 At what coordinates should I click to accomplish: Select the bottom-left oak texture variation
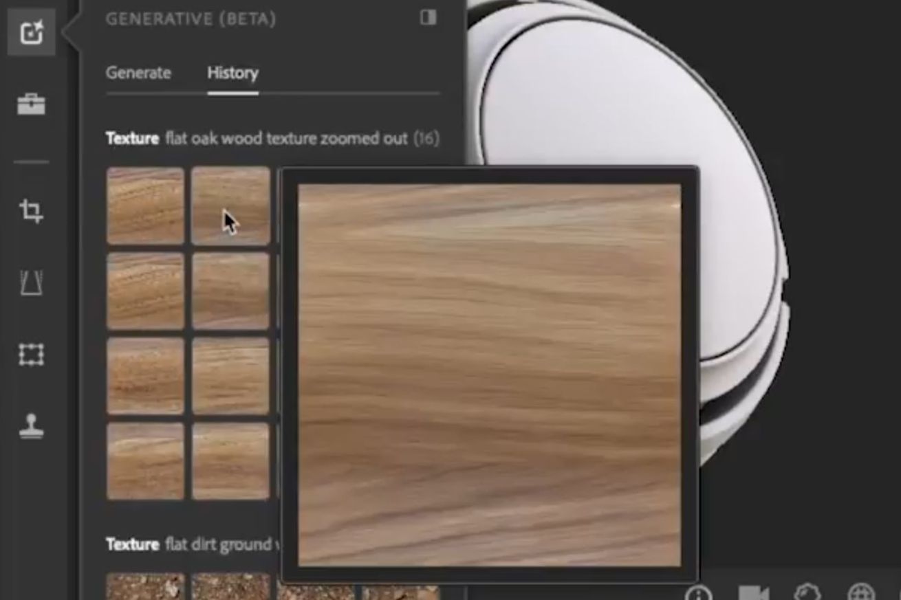144,460
